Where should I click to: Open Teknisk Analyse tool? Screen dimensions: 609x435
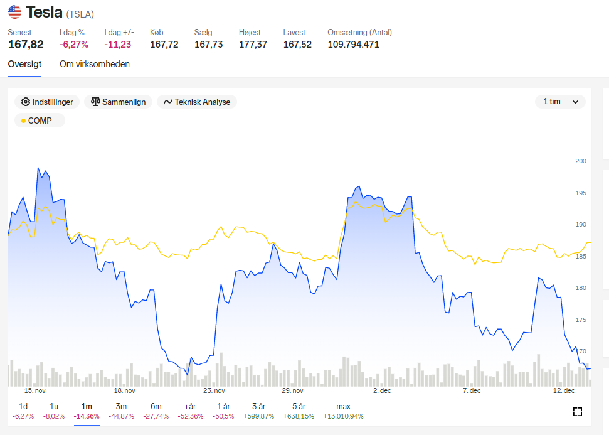pyautogui.click(x=197, y=102)
